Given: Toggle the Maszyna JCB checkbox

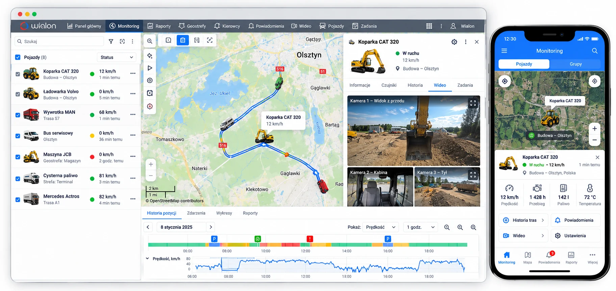Looking at the screenshot, I should point(18,157).
